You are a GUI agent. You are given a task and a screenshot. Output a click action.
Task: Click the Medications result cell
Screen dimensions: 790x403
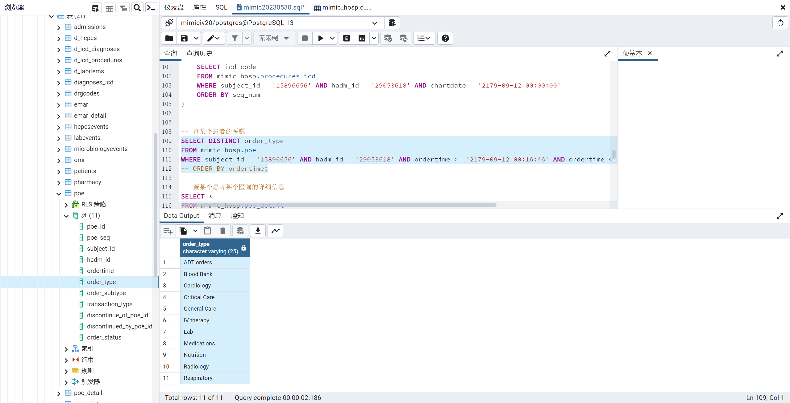point(199,343)
